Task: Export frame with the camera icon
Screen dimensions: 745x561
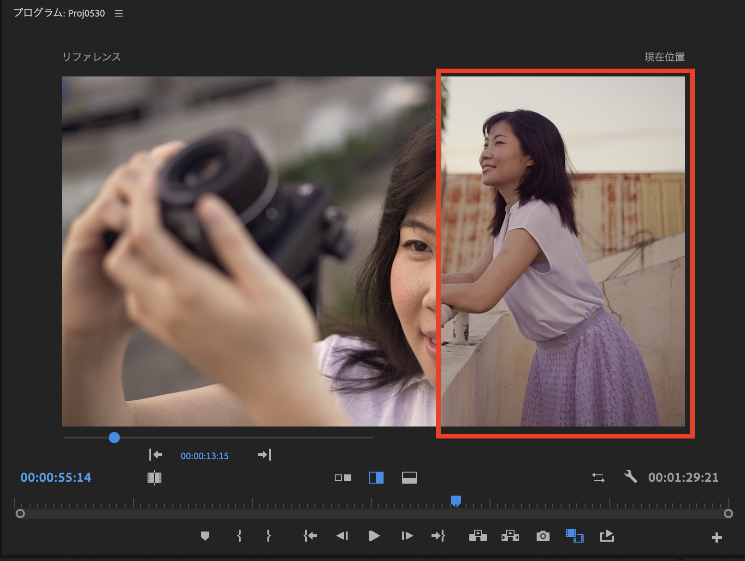Action: [x=543, y=536]
